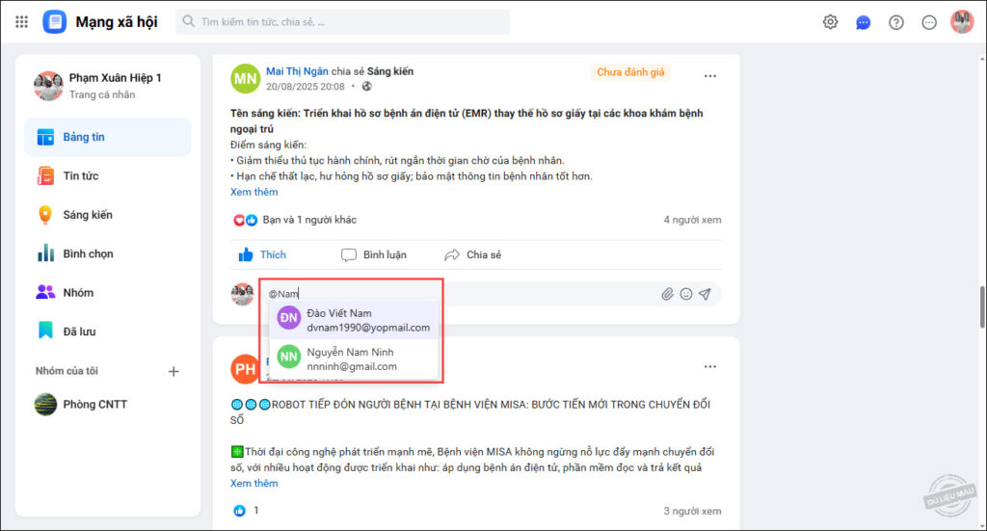
Task: Click the Chia sẻ share button
Action: tap(472, 254)
